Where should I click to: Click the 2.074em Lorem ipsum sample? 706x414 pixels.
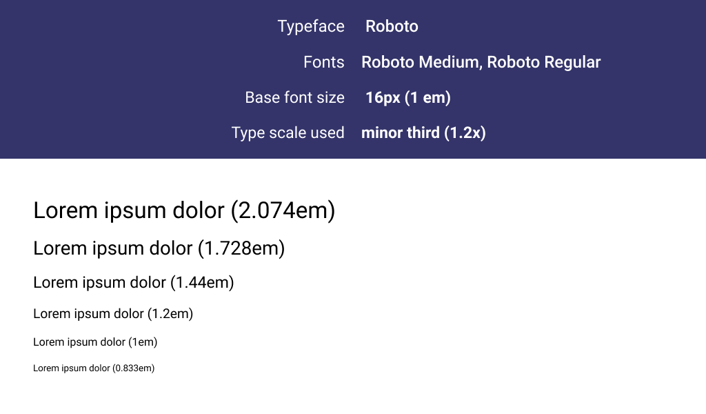point(184,210)
